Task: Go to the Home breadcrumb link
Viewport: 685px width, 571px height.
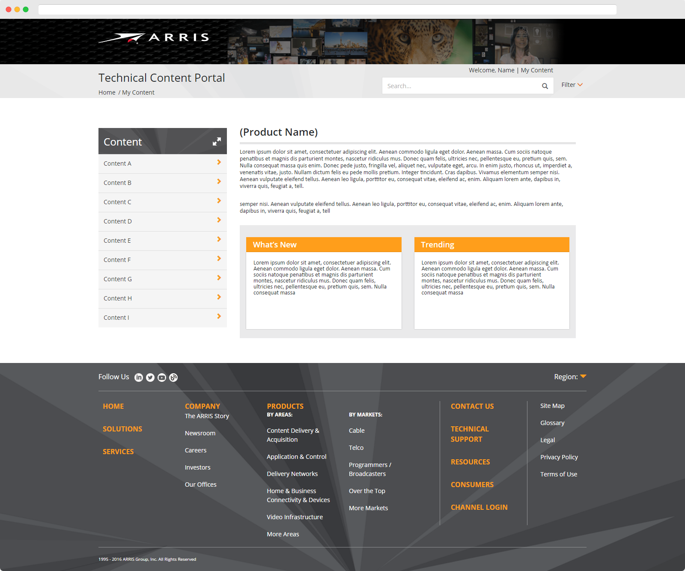Action: 107,92
